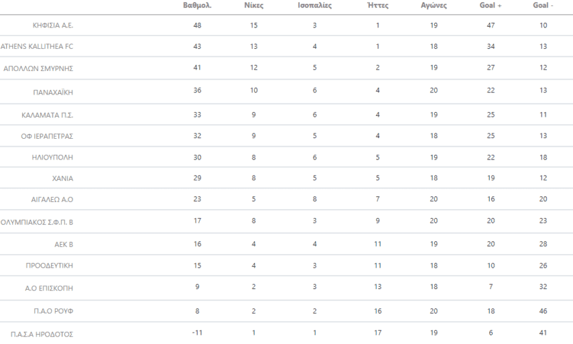Click the Βαθμολ. column header

(197, 5)
